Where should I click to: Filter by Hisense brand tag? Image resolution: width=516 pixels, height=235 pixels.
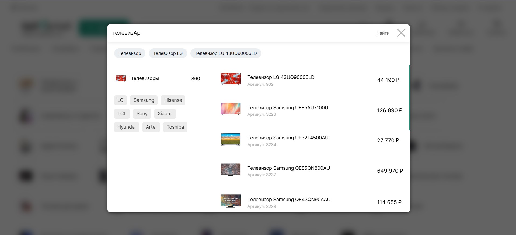tap(173, 100)
